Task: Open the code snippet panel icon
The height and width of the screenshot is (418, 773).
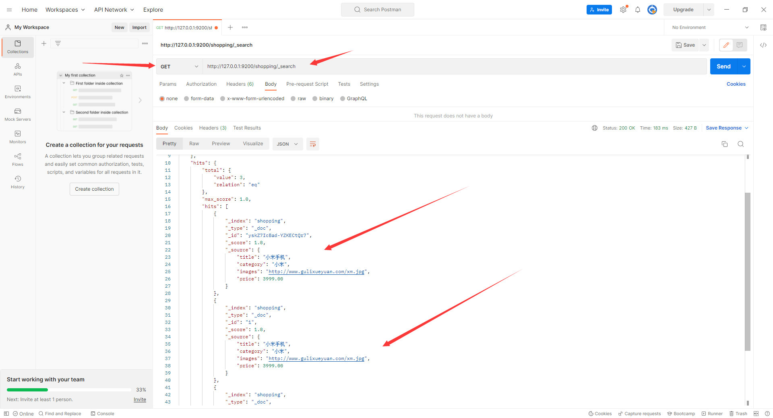Action: [x=763, y=45]
